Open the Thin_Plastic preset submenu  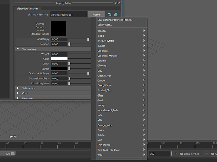(x=121, y=145)
